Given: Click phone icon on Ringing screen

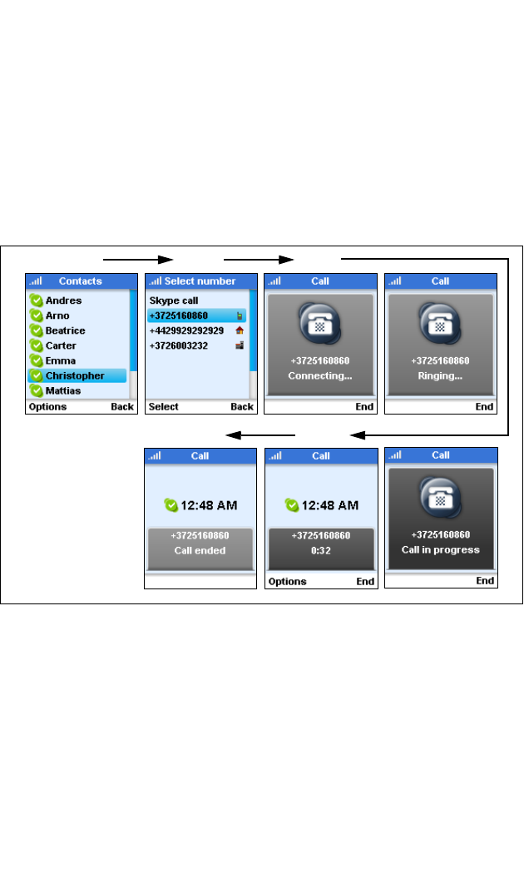Looking at the screenshot, I should click(440, 323).
